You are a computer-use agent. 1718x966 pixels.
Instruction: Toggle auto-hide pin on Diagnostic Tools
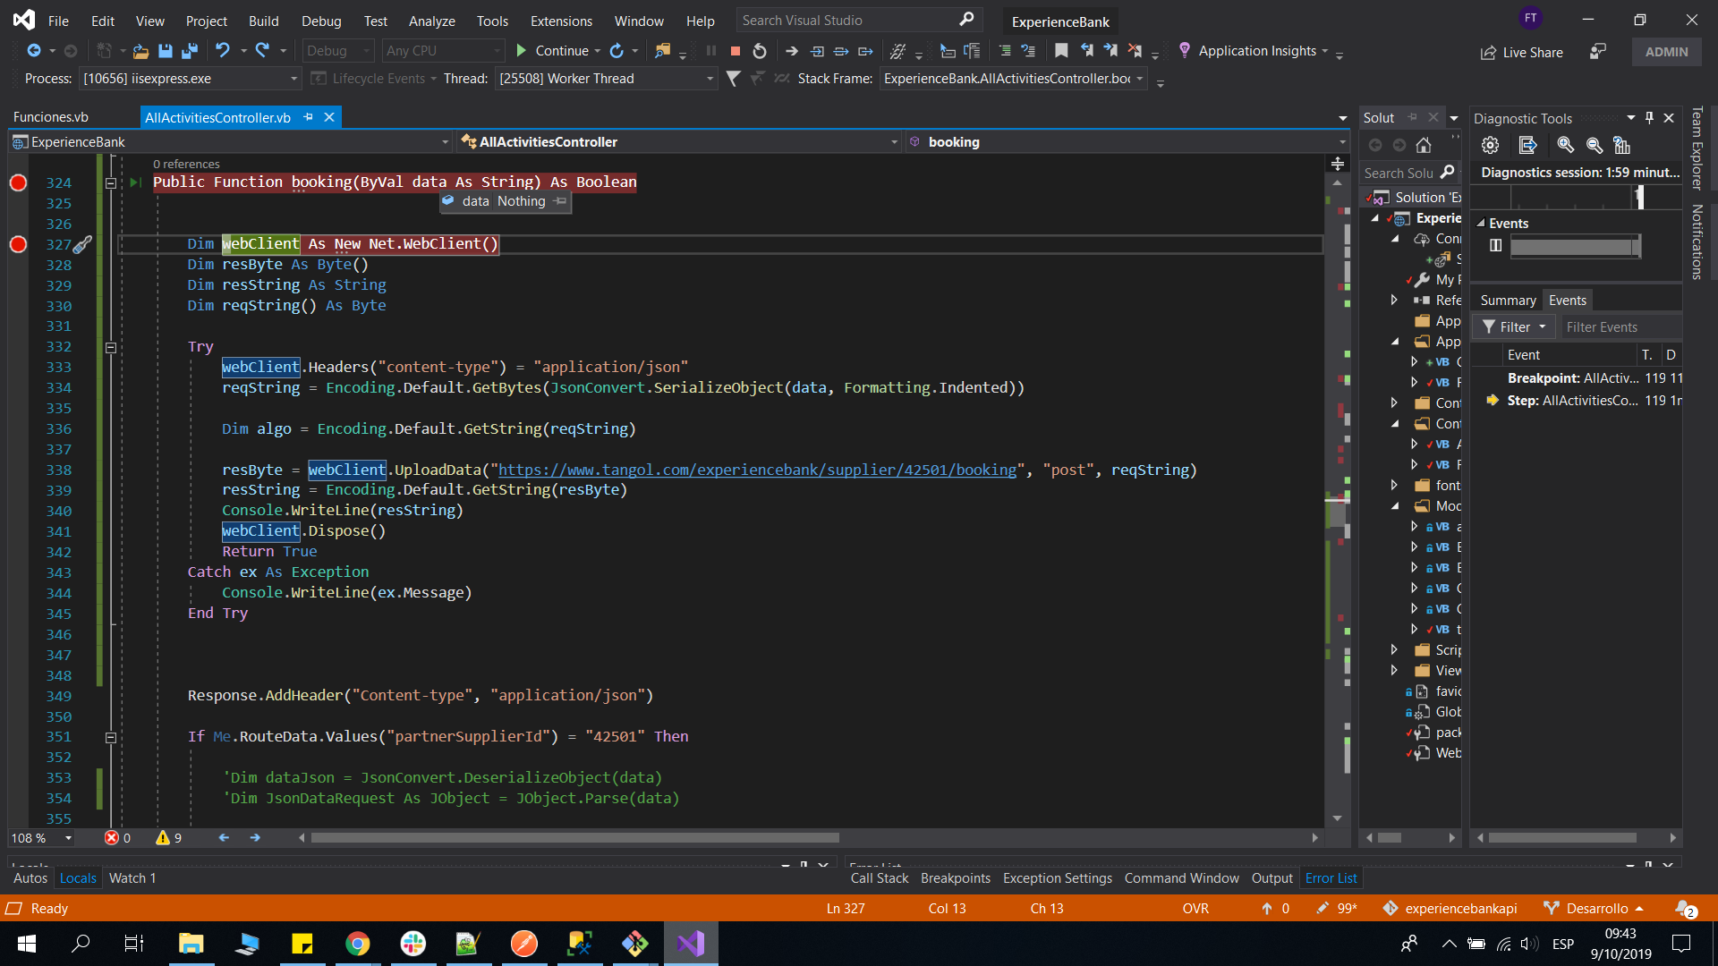(x=1649, y=118)
